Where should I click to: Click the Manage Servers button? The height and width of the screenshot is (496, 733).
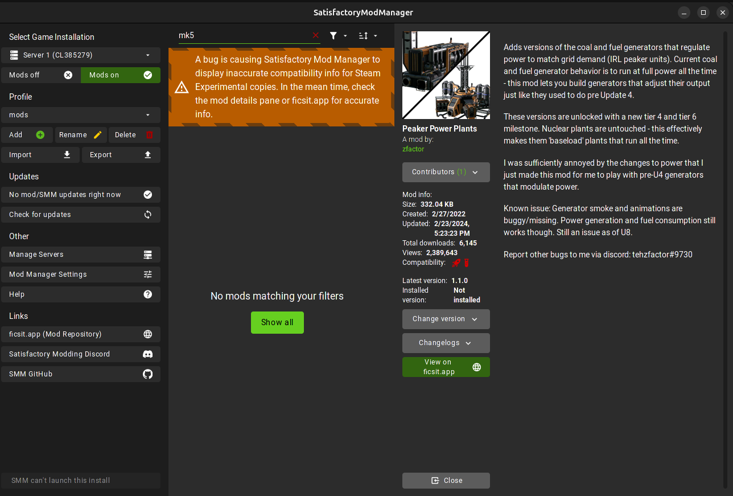pos(81,255)
